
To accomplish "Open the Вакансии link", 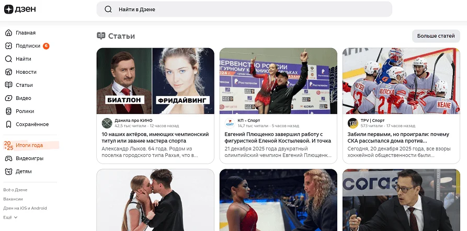I will coord(13,199).
